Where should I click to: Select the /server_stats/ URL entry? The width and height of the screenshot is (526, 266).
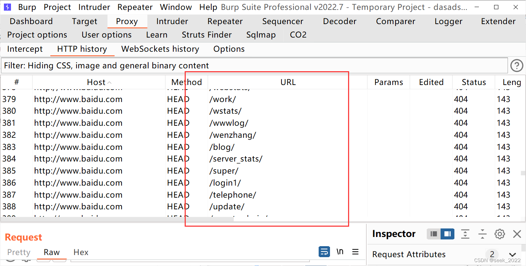[x=236, y=159]
